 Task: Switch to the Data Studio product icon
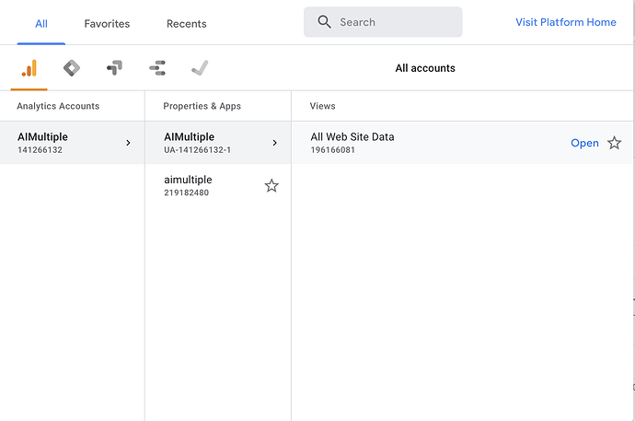pos(157,68)
